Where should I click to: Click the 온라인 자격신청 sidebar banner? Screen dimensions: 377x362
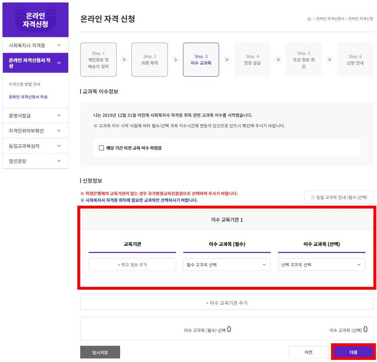click(x=36, y=20)
